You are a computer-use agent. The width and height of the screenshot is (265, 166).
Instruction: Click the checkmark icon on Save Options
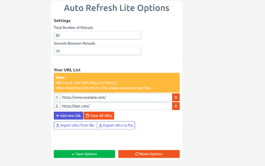point(73,154)
